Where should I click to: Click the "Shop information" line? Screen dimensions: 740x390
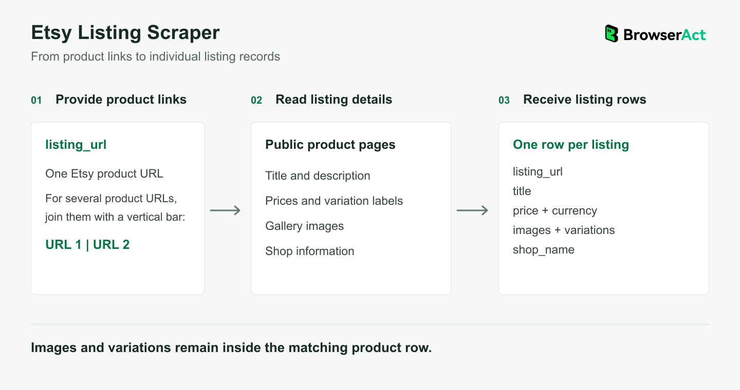click(x=310, y=251)
